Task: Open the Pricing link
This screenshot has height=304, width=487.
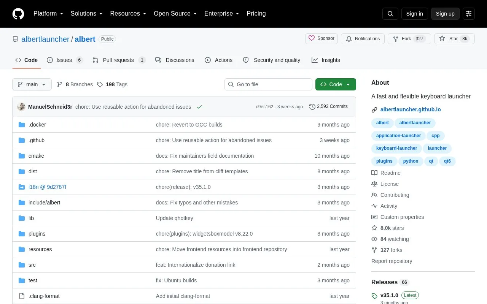Action: (x=256, y=14)
